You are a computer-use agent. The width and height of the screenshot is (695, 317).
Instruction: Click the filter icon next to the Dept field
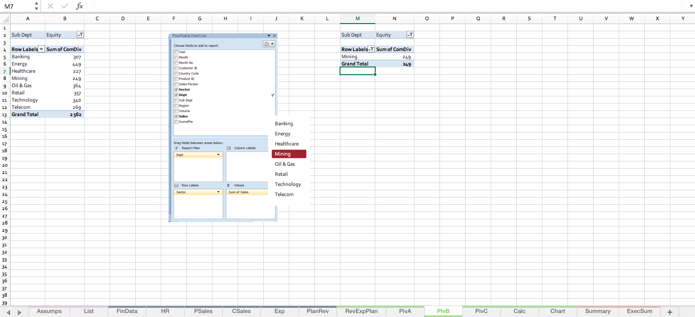tap(272, 95)
